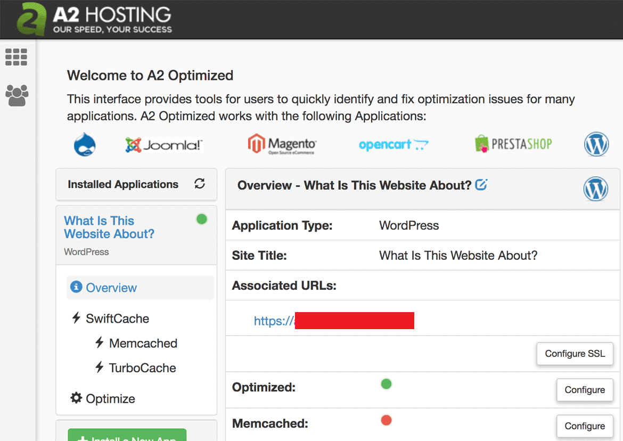Click the Magento logo
This screenshot has height=441, width=623.
pos(282,144)
